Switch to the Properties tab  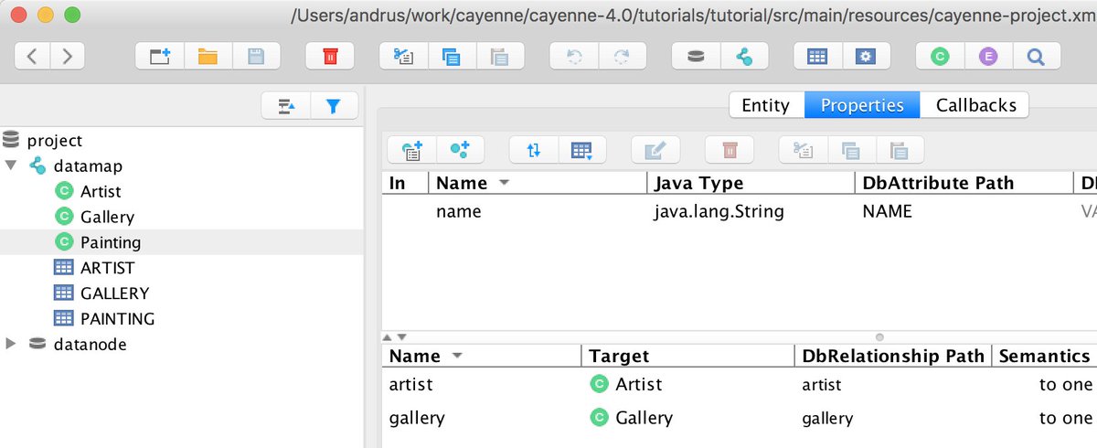coord(862,105)
